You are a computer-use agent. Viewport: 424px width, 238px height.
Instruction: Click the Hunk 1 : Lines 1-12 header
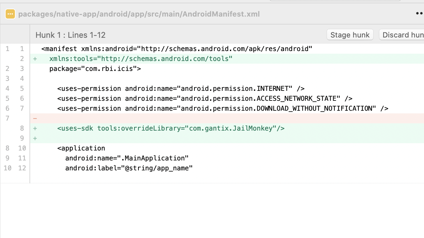pos(71,35)
